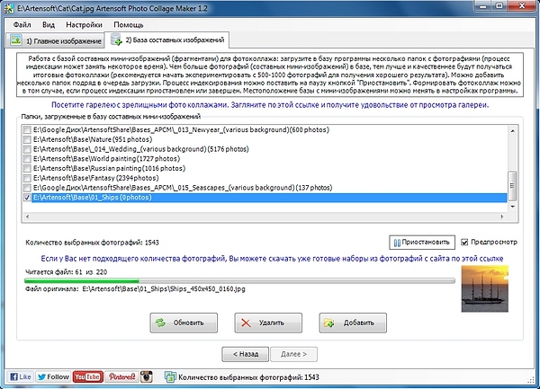Click the horizontal scroll right arrow

[x=502, y=217]
